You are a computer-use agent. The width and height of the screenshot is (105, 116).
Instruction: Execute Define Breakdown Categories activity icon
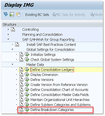pos(27,110)
